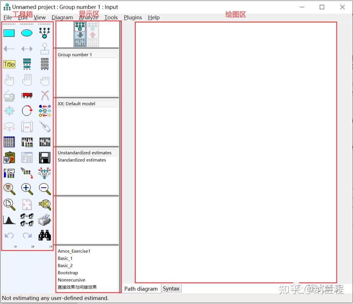Viewport: 353px width, 304px height.
Task: Click the red truck move objects tool
Action: (27, 95)
